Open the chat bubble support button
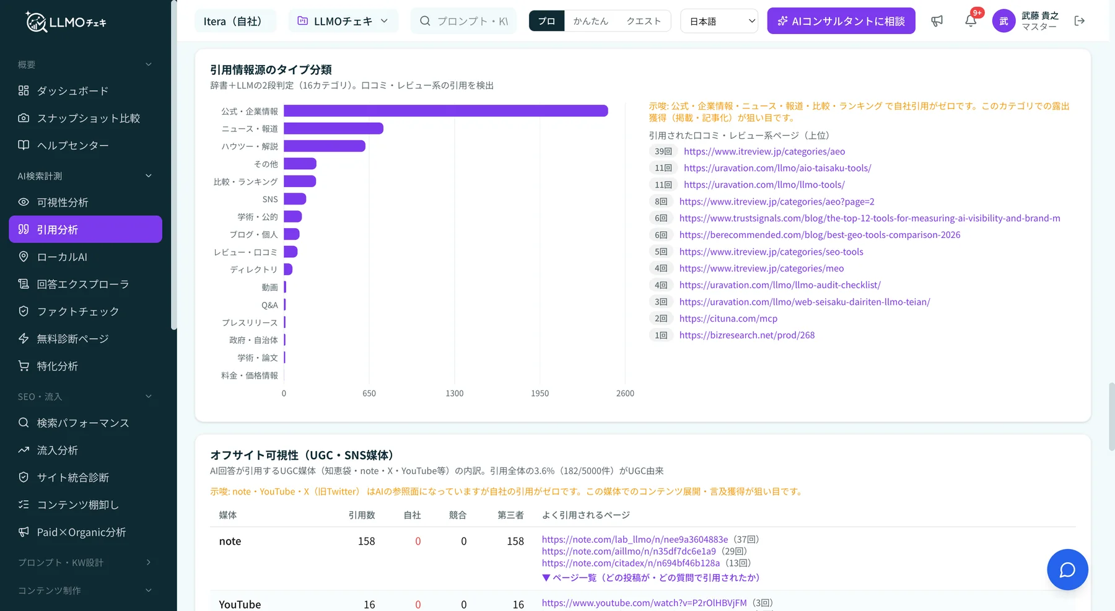 [x=1067, y=569]
